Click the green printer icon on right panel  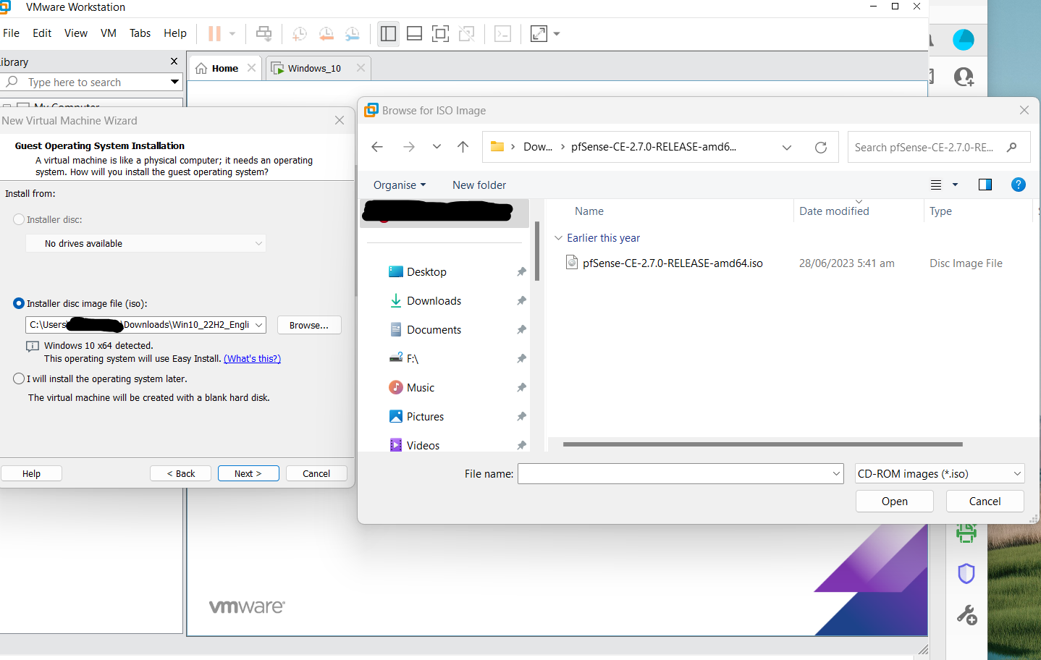[966, 534]
